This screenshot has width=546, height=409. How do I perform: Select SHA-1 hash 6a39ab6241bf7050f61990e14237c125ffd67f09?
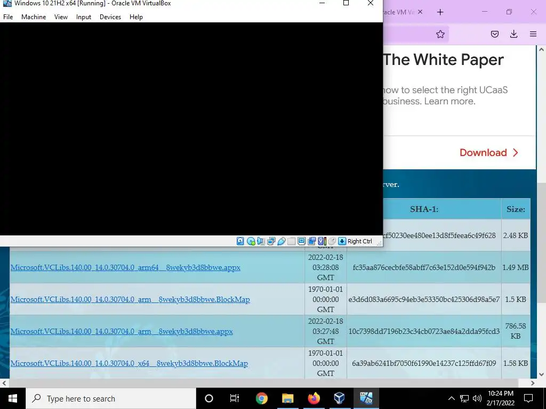[x=424, y=363]
